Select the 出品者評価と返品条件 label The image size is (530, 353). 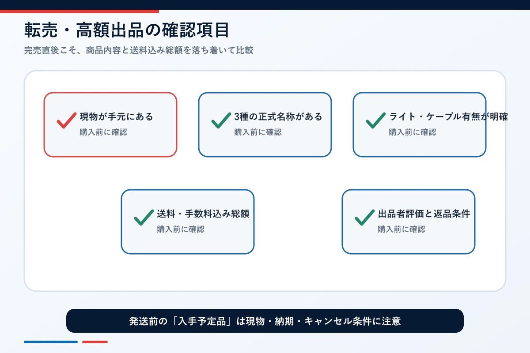click(424, 214)
